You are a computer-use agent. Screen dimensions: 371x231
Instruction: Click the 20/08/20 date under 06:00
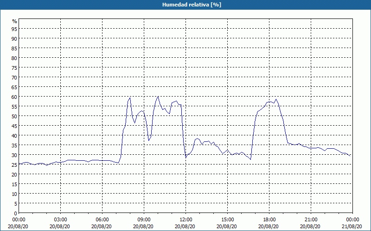coord(102,226)
